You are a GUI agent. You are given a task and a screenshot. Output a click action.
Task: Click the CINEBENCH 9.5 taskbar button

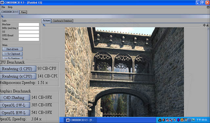pyautogui.click(x=80, y=120)
